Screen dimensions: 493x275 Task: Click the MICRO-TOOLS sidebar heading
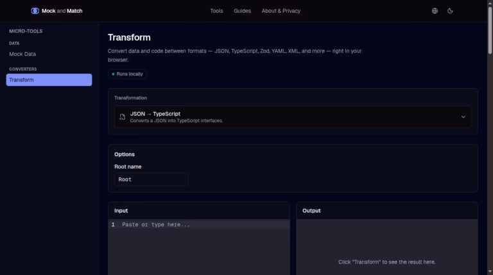(26, 31)
